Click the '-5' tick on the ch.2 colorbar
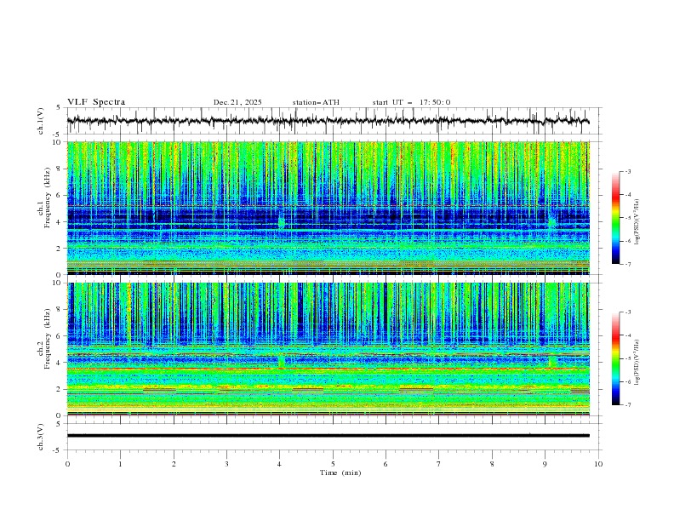Screen dimensions: 674x521 pos(627,358)
